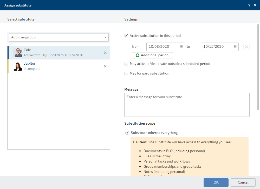Close the Assign substitute dialog
This screenshot has width=260, height=189.
click(x=255, y=5)
